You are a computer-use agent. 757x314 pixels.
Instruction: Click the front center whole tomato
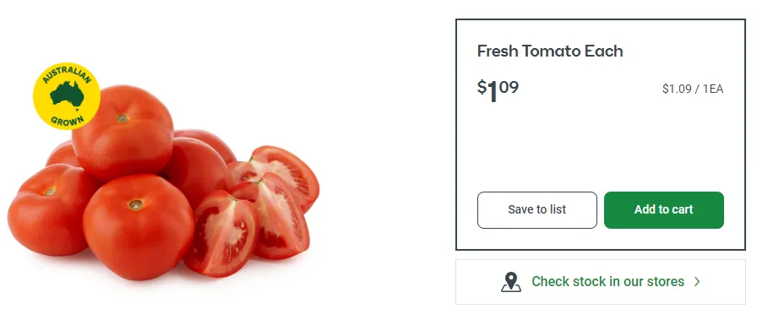[x=138, y=227]
